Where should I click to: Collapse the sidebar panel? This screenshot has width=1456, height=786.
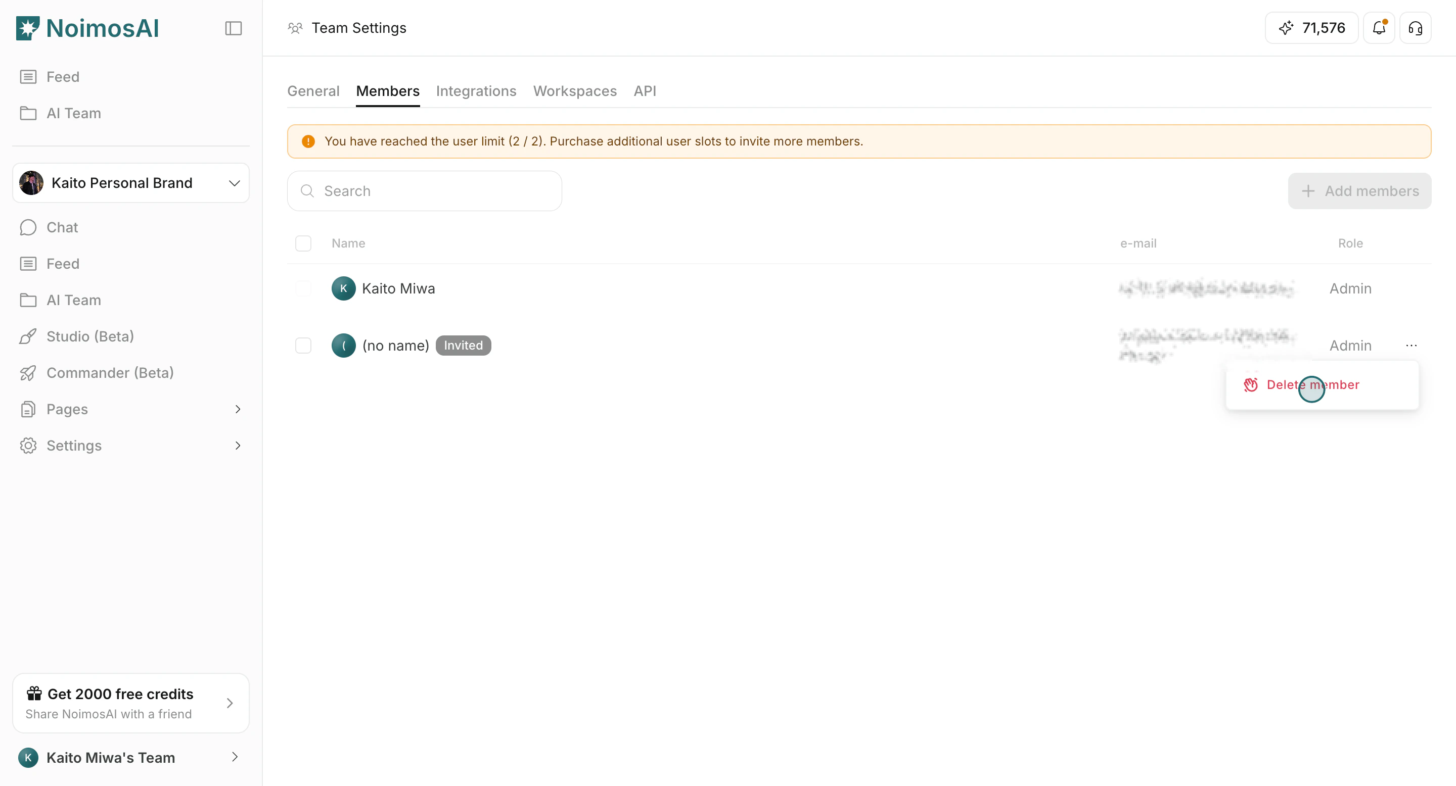[234, 28]
